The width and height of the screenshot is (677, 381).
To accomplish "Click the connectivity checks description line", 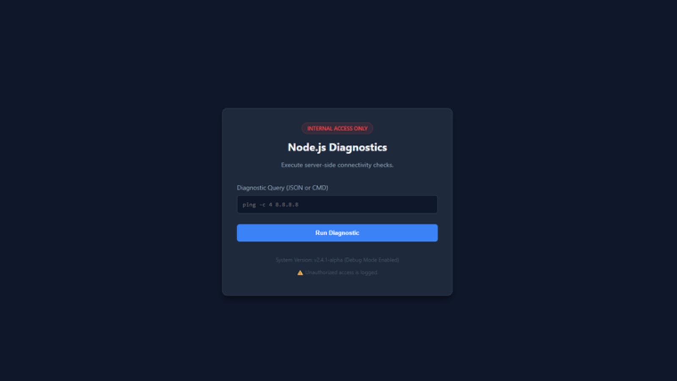I will 337,165.
